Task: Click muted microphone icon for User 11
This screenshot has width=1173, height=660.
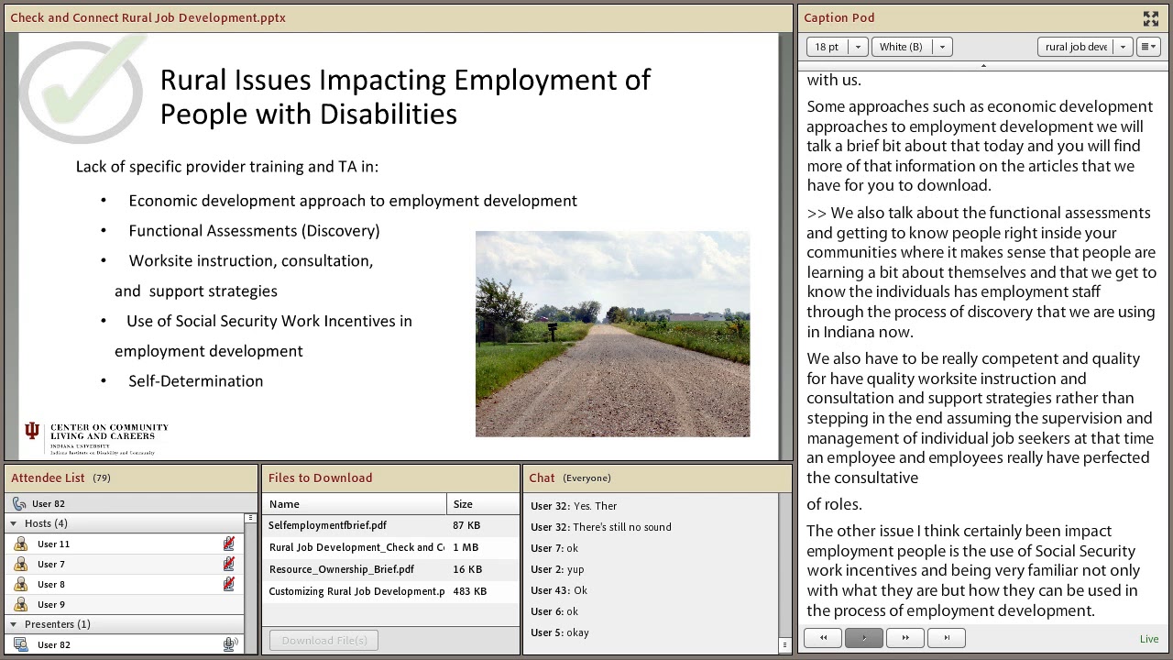Action: coord(229,544)
